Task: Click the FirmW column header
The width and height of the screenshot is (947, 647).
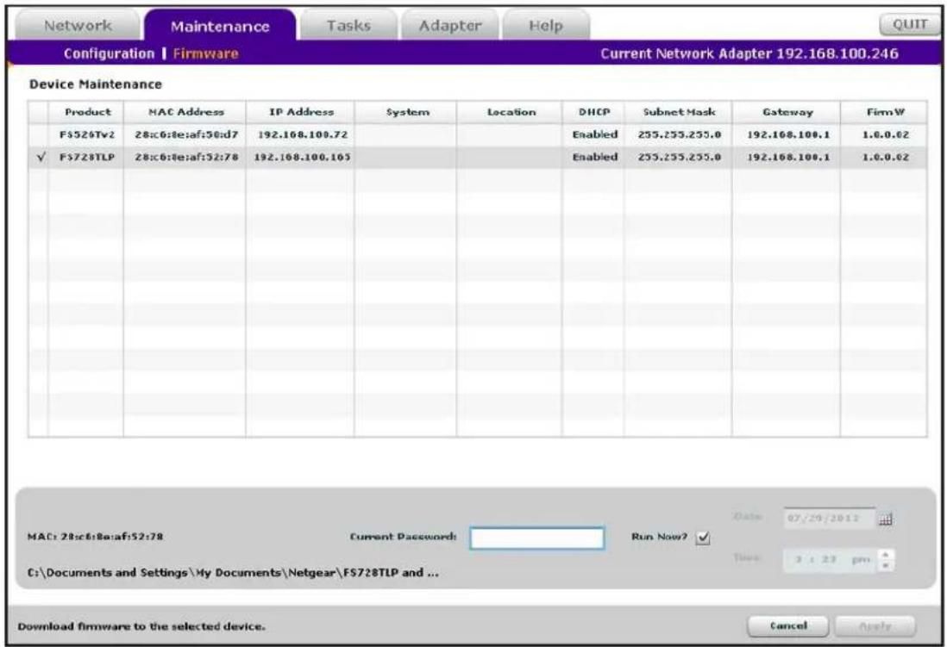Action: pos(884,112)
